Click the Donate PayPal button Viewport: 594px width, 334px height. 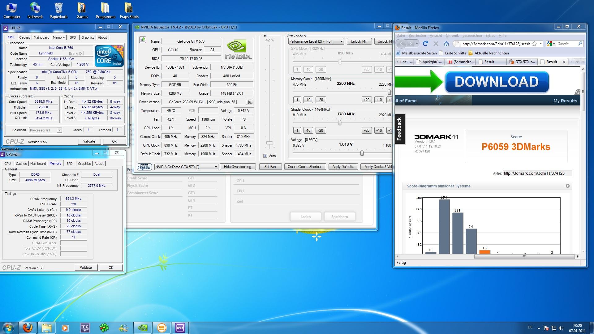pyautogui.click(x=144, y=167)
